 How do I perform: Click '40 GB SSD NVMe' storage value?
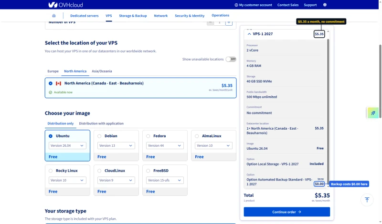coord(259,81)
